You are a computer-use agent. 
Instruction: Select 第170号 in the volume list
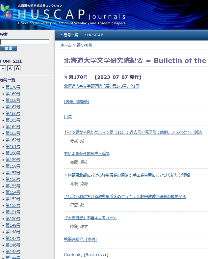13,87
